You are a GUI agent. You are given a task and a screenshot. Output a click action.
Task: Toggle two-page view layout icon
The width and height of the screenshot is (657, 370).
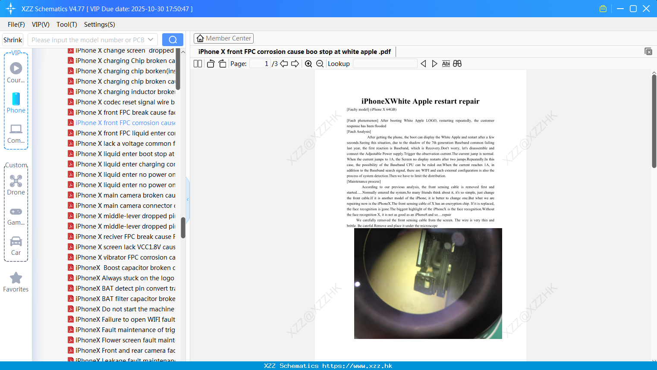[198, 64]
